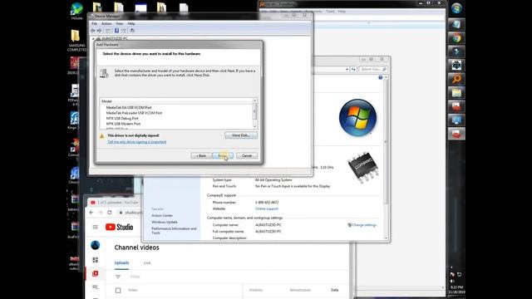Screen dimensions: 532x299
Task: Open Online support link in System window
Action: 267,208
